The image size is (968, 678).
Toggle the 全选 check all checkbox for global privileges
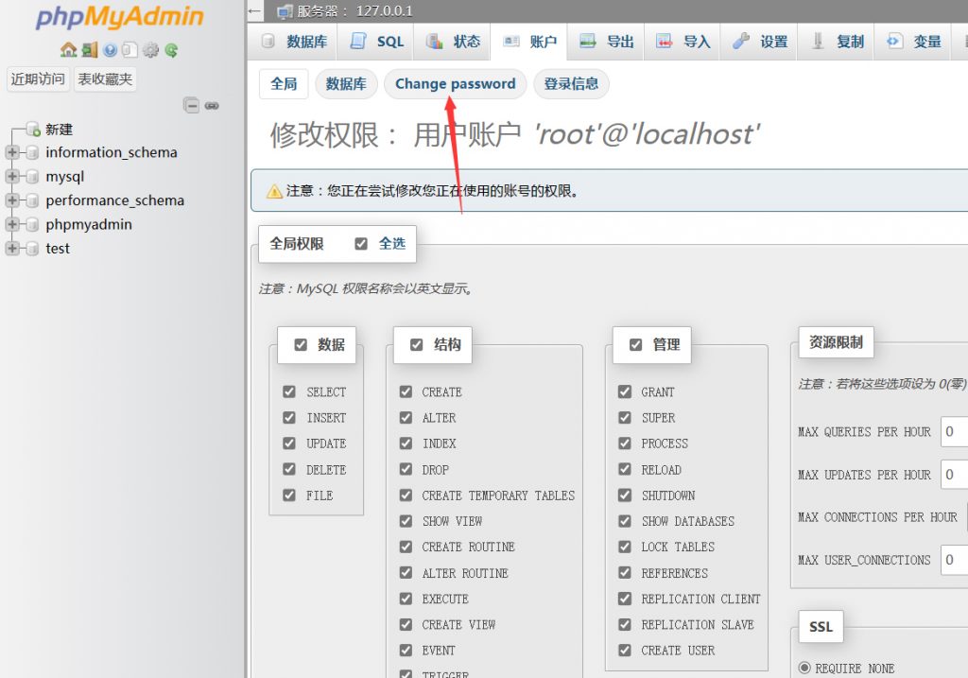[x=361, y=244]
